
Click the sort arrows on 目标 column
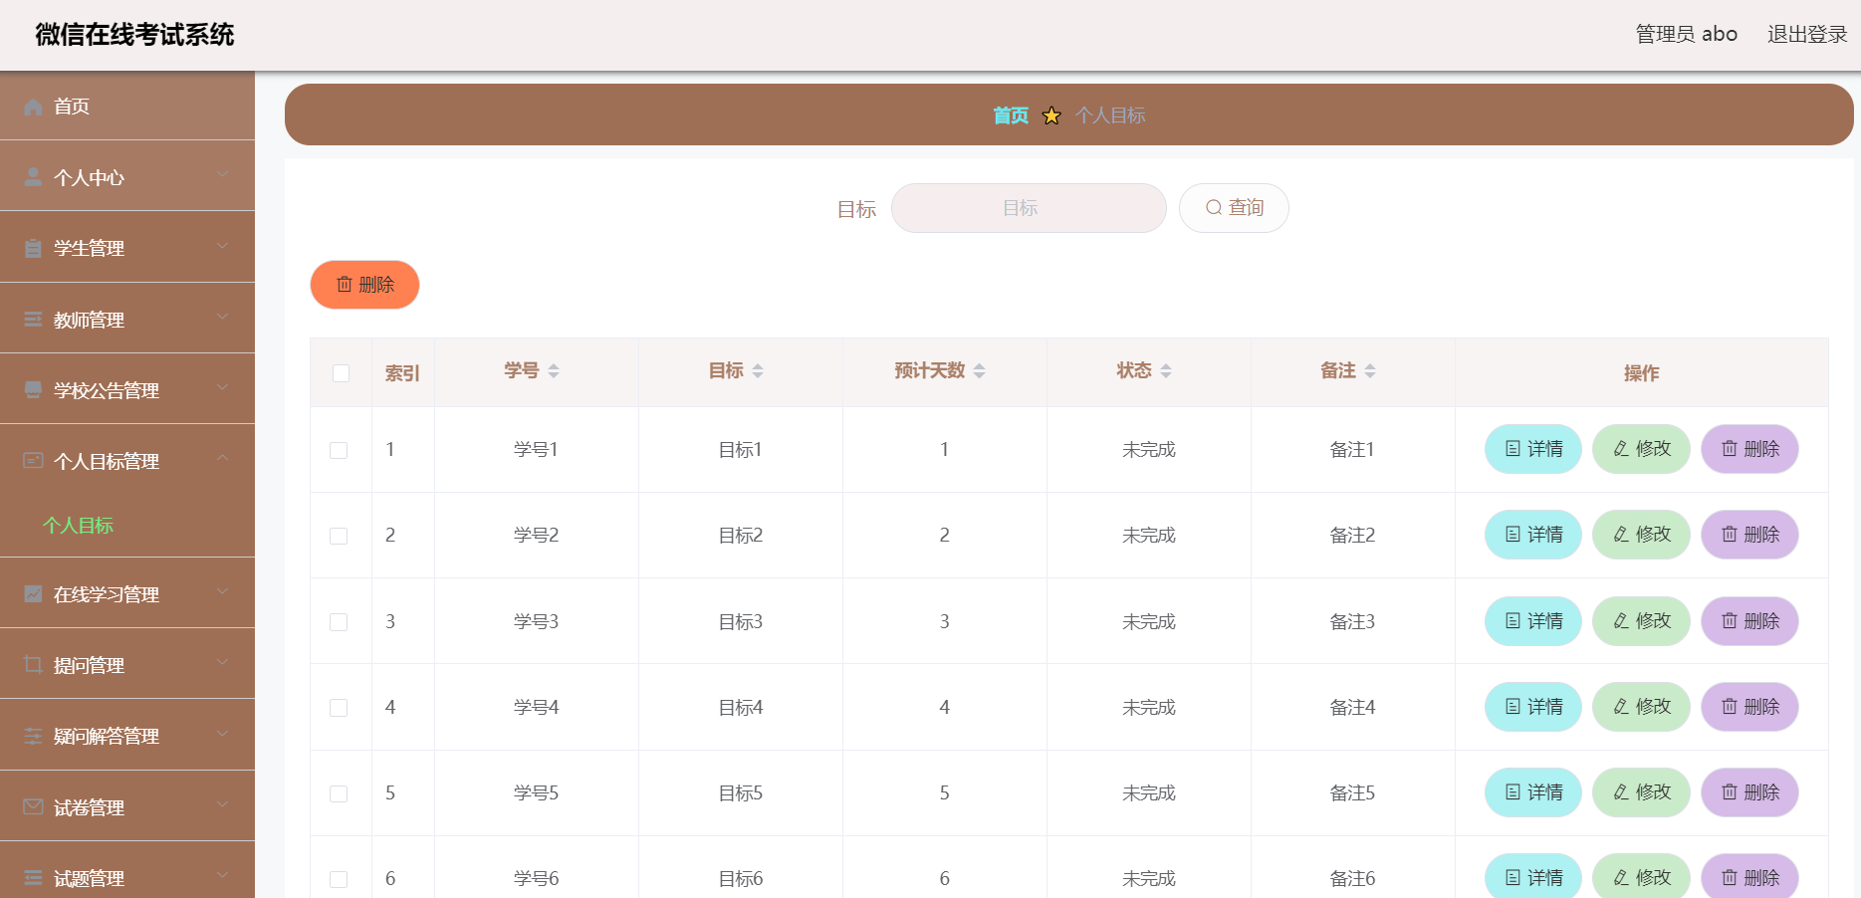pyautogui.click(x=758, y=370)
